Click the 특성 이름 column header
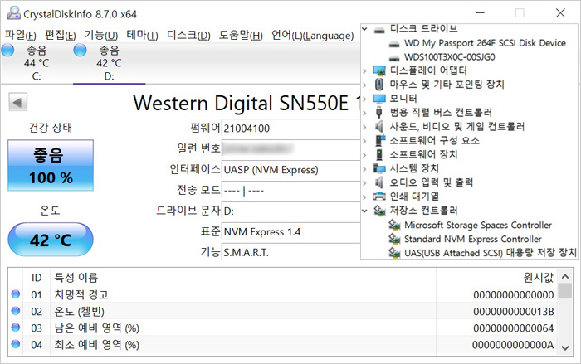 243,277
